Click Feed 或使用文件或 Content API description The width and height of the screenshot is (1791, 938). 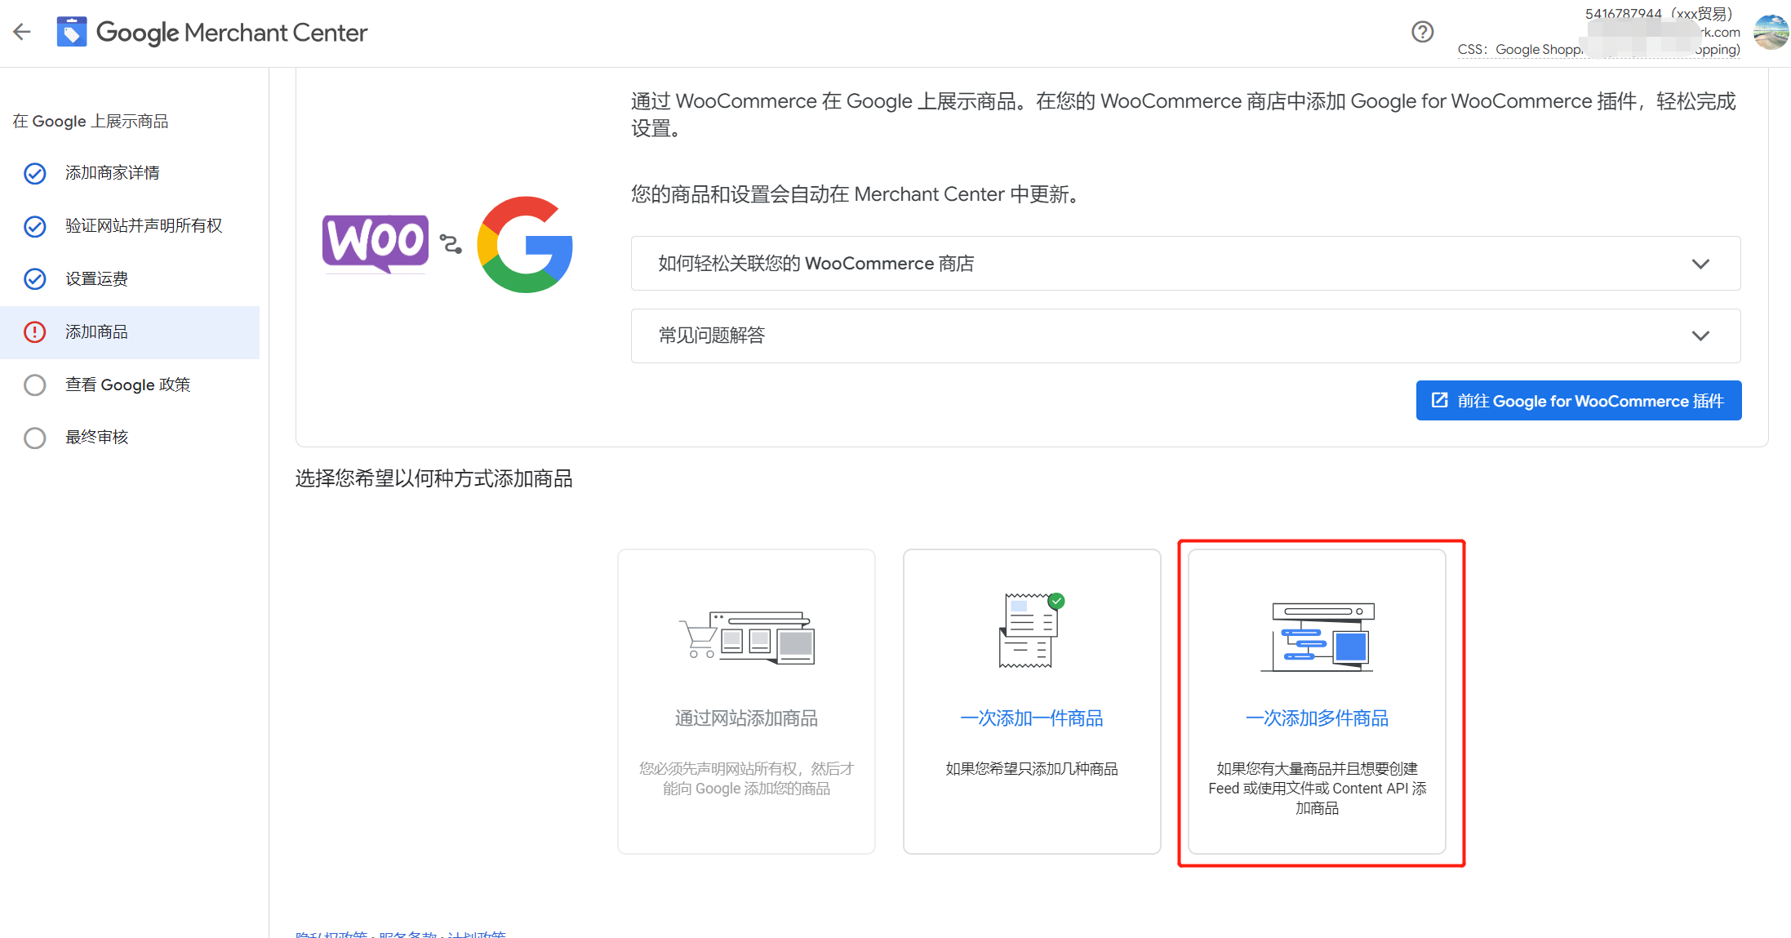tap(1318, 789)
